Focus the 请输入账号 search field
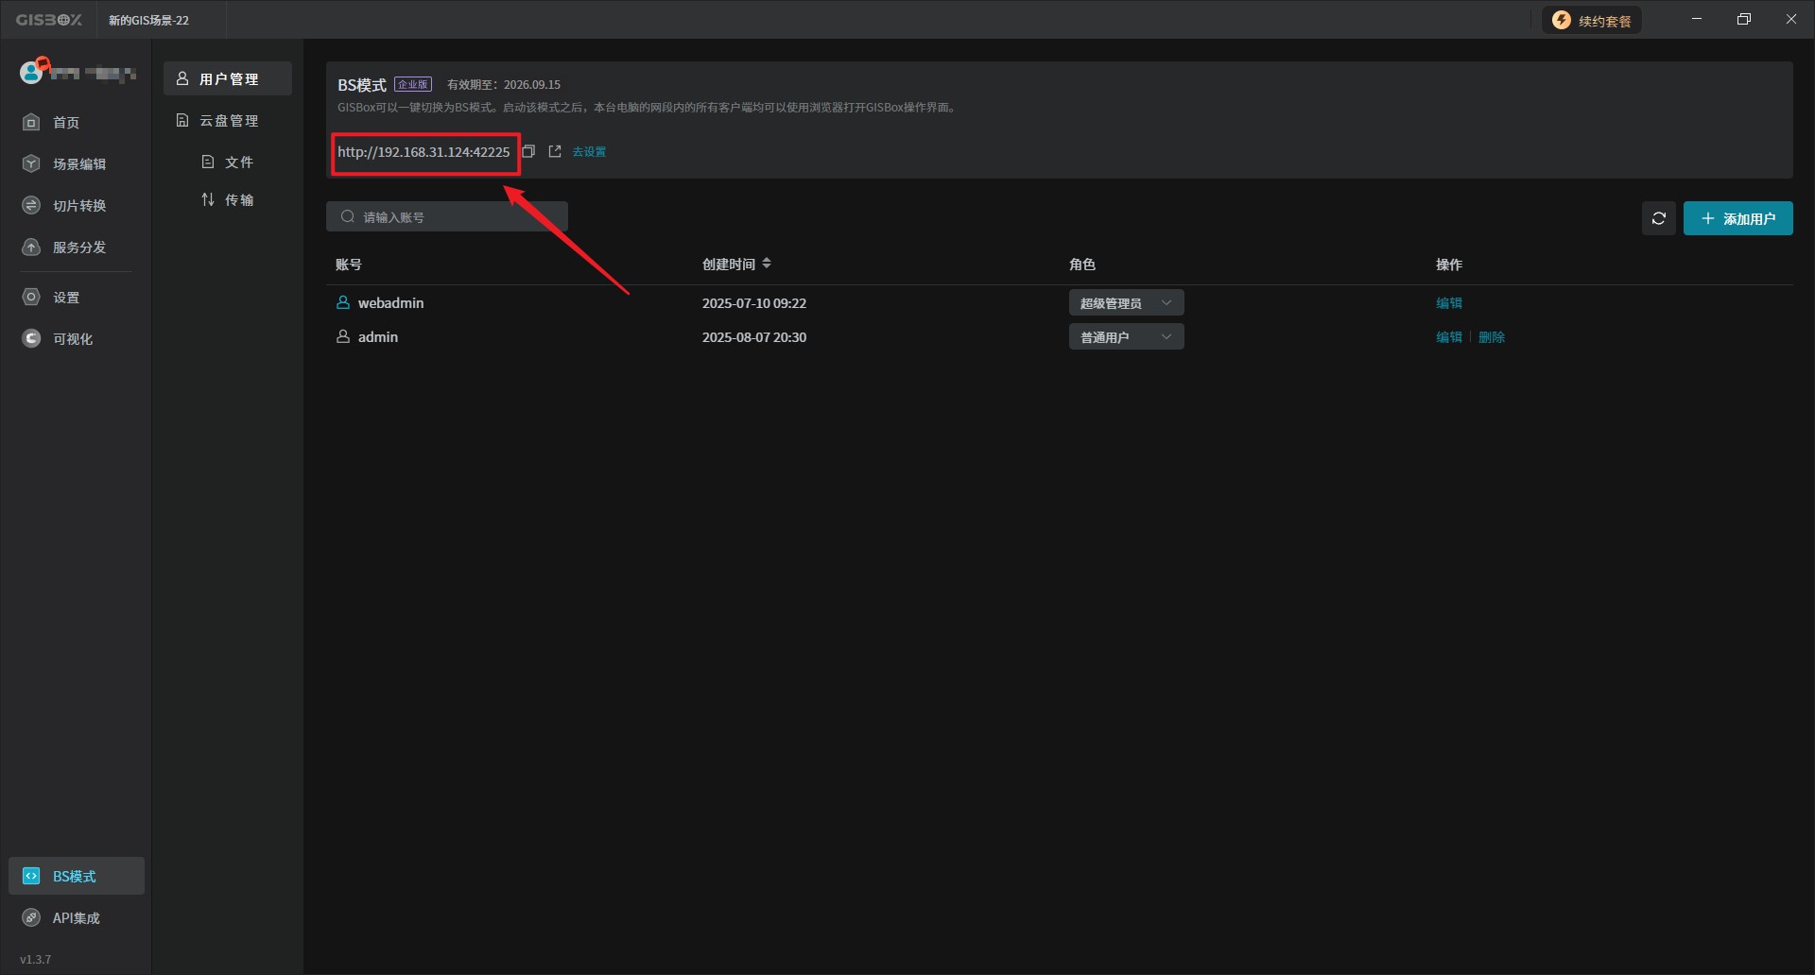 [454, 217]
